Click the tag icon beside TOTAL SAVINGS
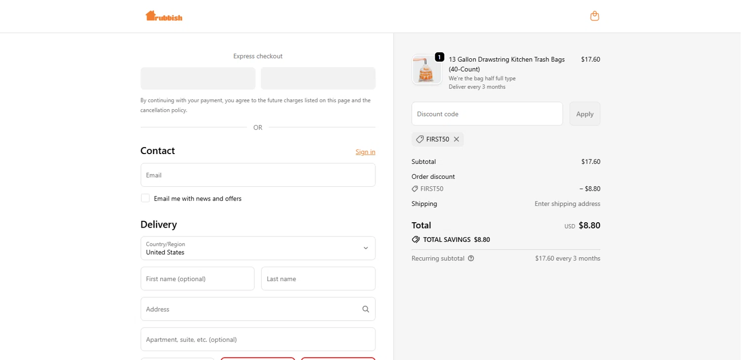The image size is (741, 360). pos(416,240)
